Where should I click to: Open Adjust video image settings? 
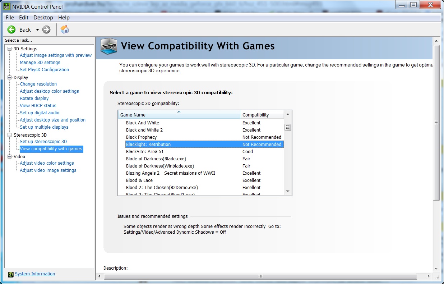tap(48, 170)
